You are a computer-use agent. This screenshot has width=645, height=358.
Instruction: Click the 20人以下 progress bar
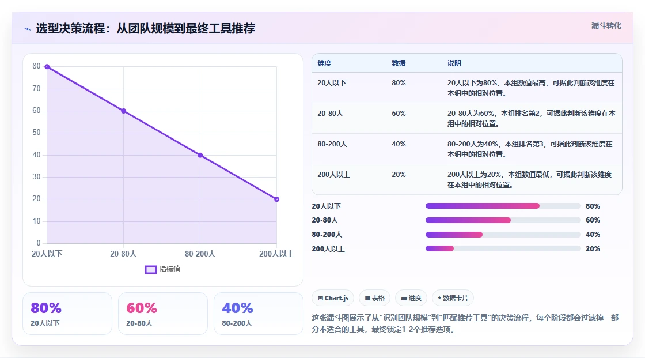coord(503,206)
